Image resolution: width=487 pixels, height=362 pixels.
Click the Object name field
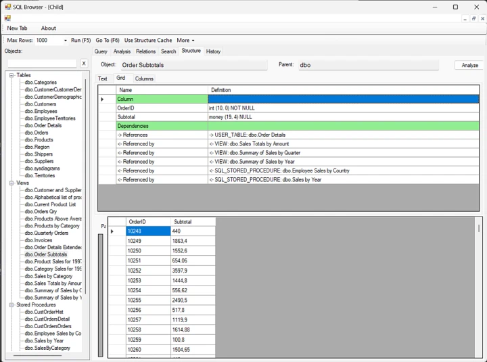194,65
